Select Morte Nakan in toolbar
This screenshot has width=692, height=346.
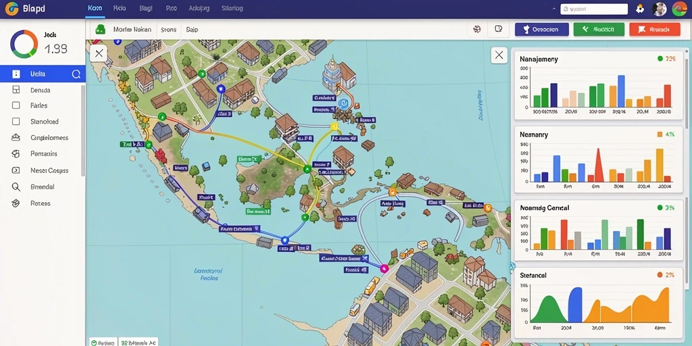click(x=132, y=30)
